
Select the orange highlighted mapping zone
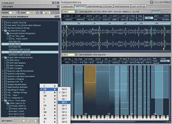click(90, 74)
